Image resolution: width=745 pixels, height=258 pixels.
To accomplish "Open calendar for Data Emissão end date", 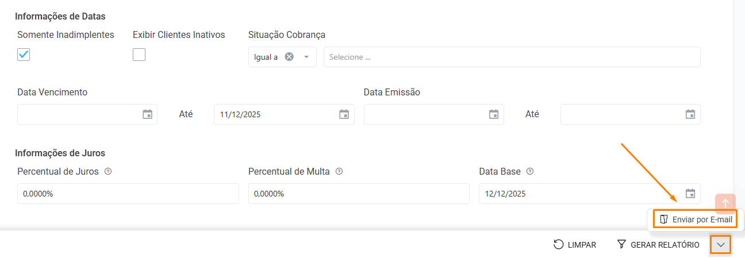I will 690,114.
